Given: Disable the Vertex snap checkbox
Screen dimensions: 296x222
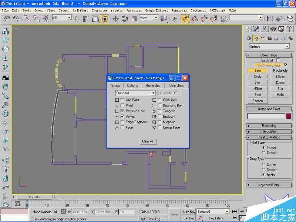Looking at the screenshot, I should 122,117.
